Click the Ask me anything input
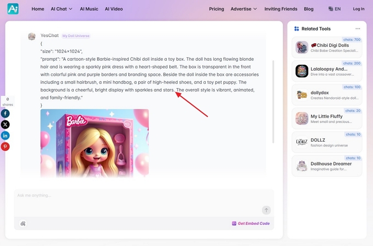Screen dimensions: 373x246 [x=144, y=203]
